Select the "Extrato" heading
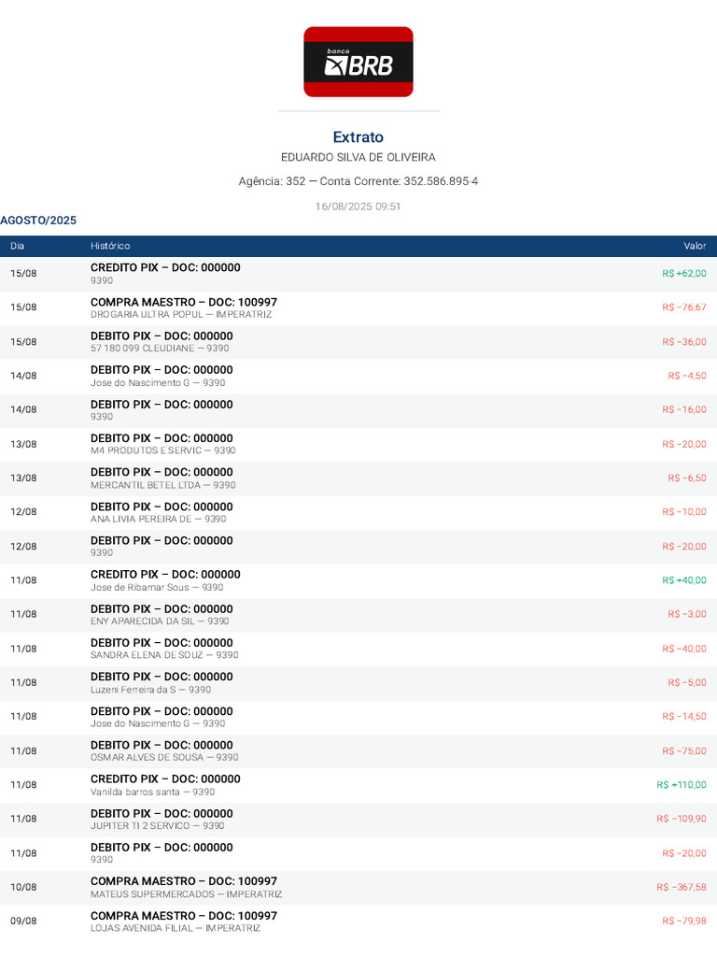Screen dimensions: 717x957 pyautogui.click(x=358, y=136)
